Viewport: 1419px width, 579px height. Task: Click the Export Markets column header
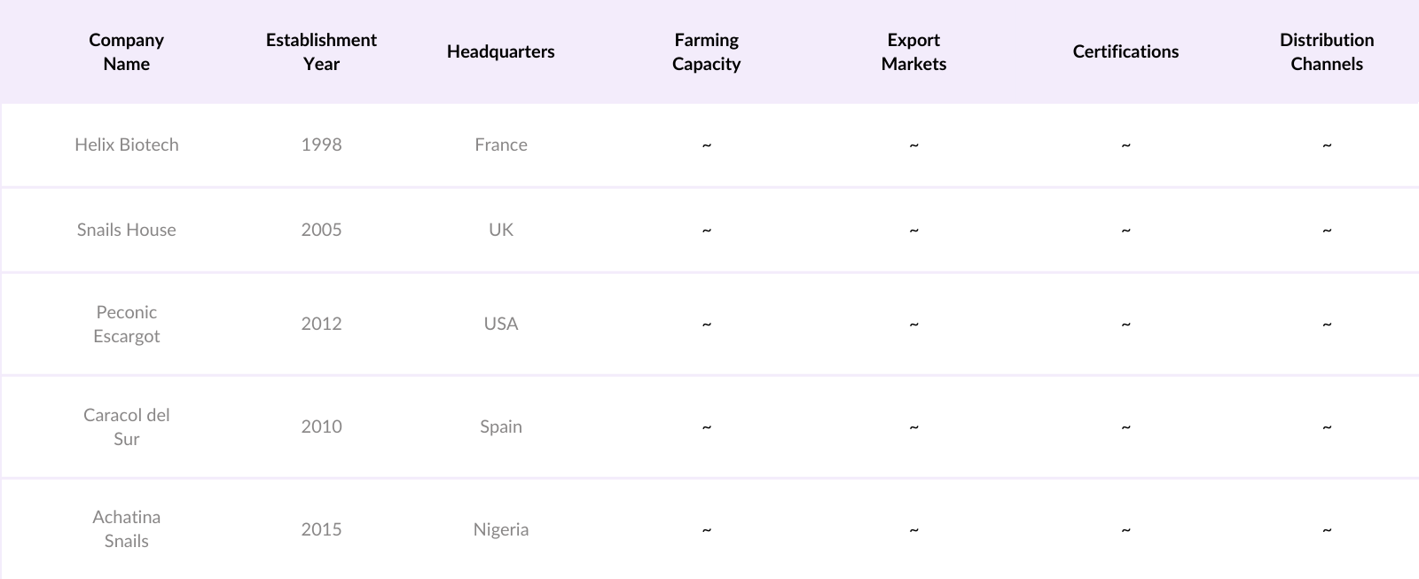click(913, 51)
